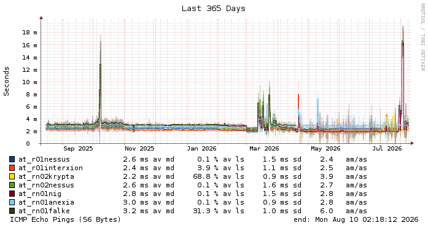
Task: Click the Jan 2026 x-axis label
Action: pos(201,149)
